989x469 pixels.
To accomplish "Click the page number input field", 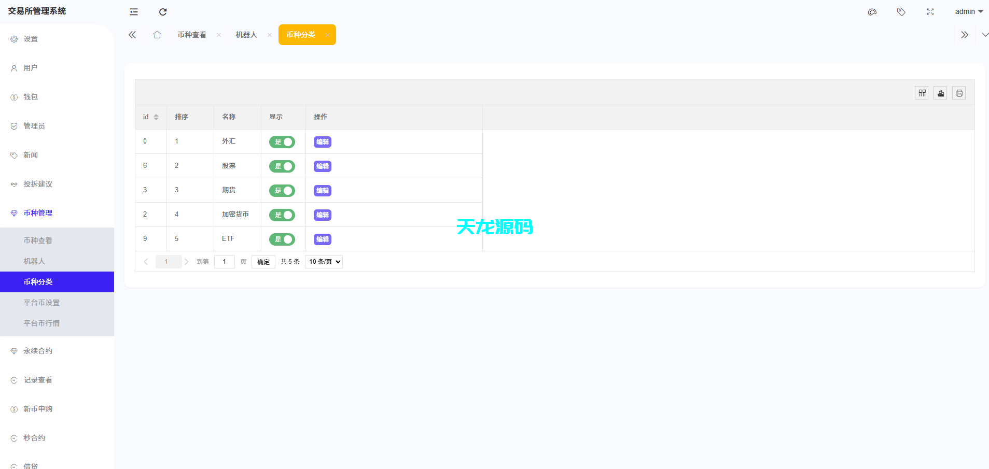I will pos(224,261).
